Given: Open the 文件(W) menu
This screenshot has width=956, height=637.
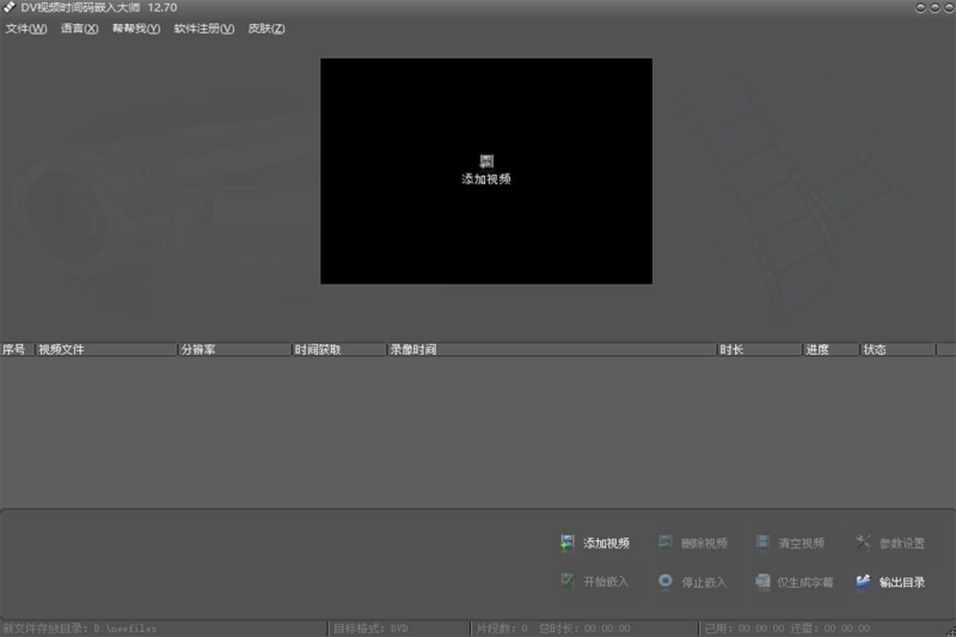Looking at the screenshot, I should click(x=26, y=29).
